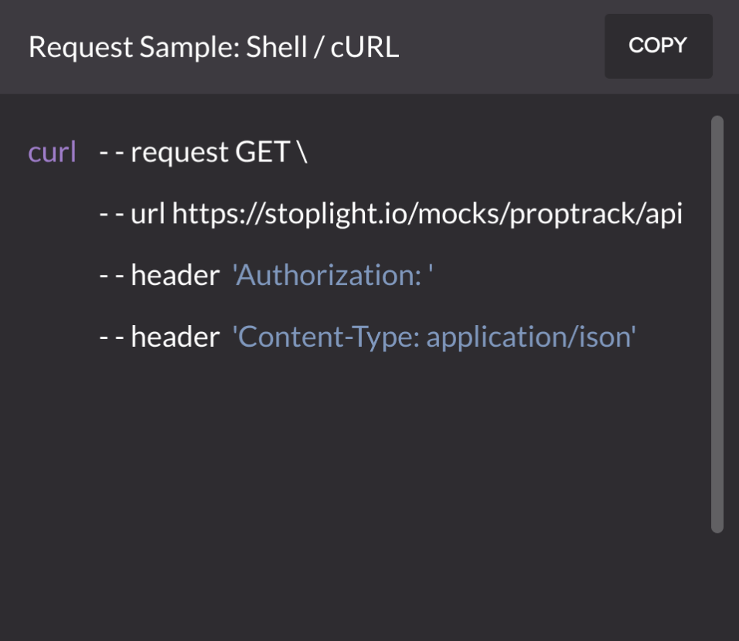Click the Shell / cURL label

322,46
